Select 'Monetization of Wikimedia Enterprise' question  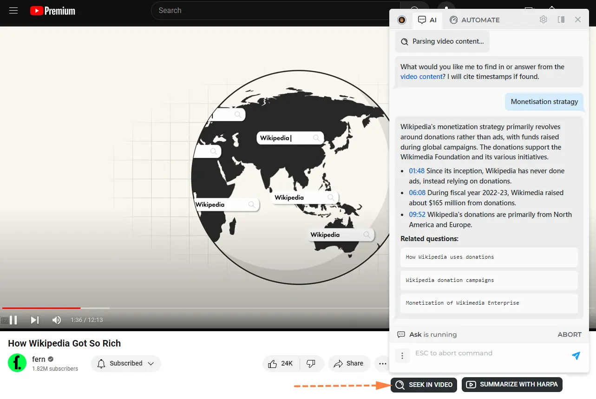(489, 303)
